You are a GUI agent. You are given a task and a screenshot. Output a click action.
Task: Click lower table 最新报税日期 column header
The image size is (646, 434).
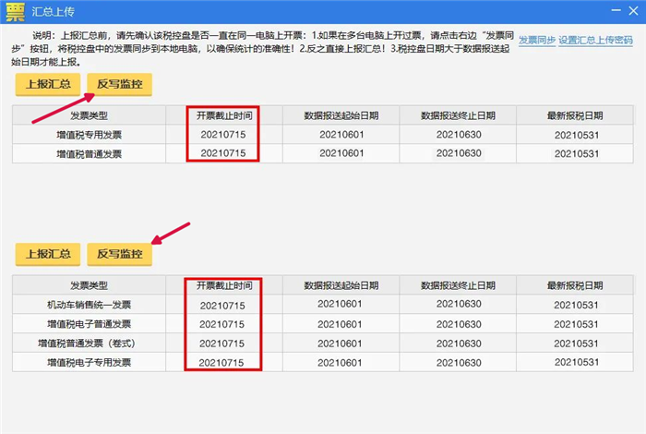click(575, 285)
